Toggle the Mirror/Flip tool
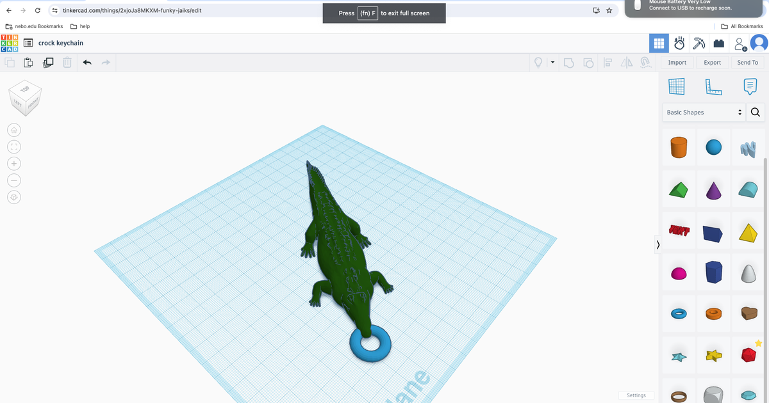769x403 pixels. (x=627, y=62)
